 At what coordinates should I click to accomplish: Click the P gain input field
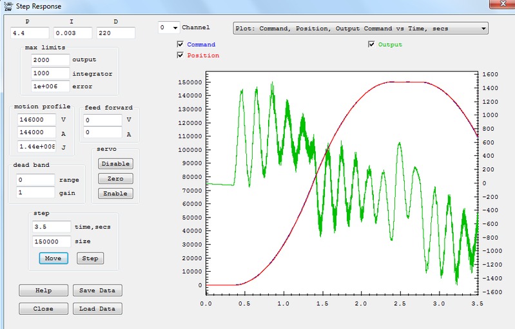click(x=29, y=33)
